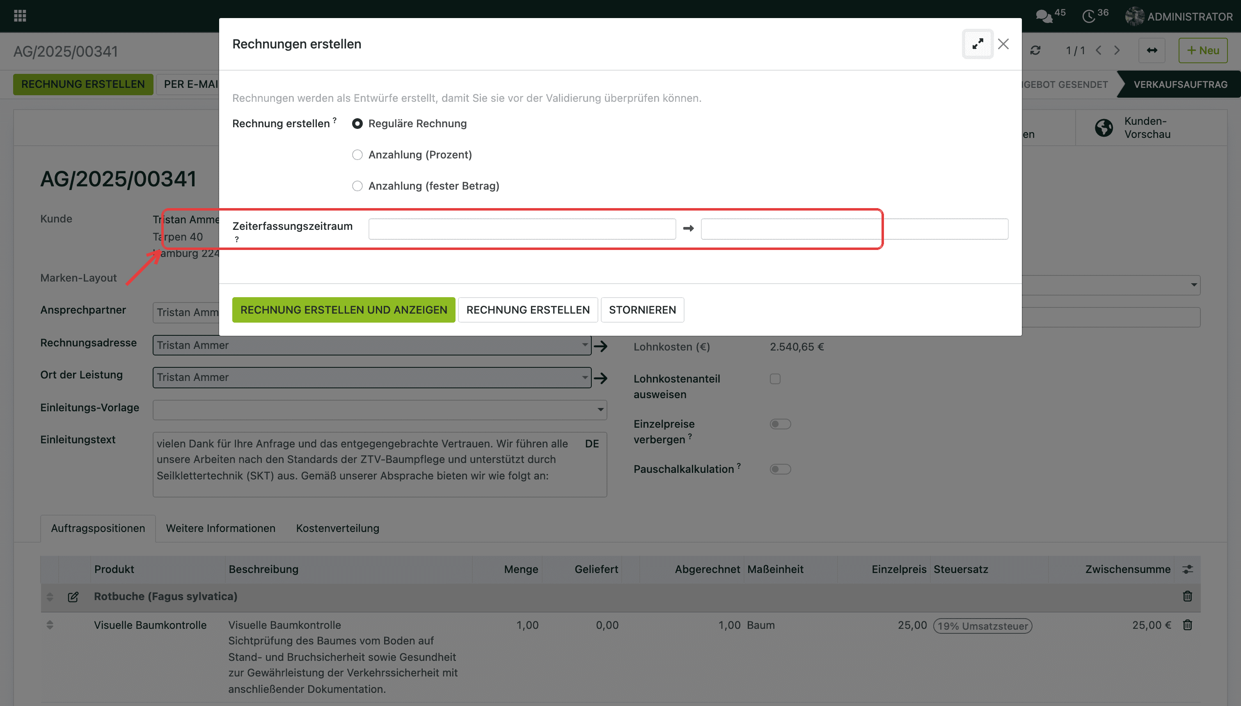Image resolution: width=1241 pixels, height=706 pixels.
Task: Open the apps grid menu icon
Action: 20,16
